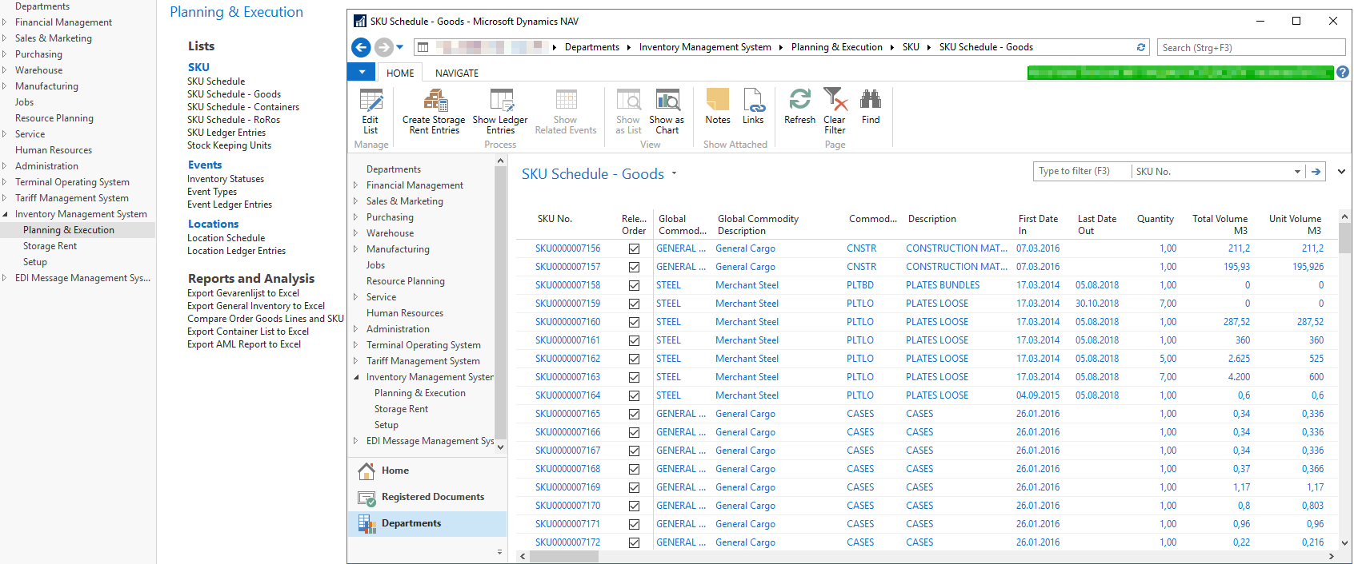Refresh the SKU Schedule list
The width and height of the screenshot is (1354, 564).
point(799,107)
